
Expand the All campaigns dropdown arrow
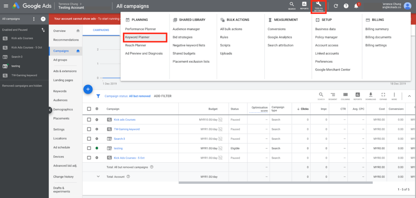pyautogui.click(x=43, y=19)
